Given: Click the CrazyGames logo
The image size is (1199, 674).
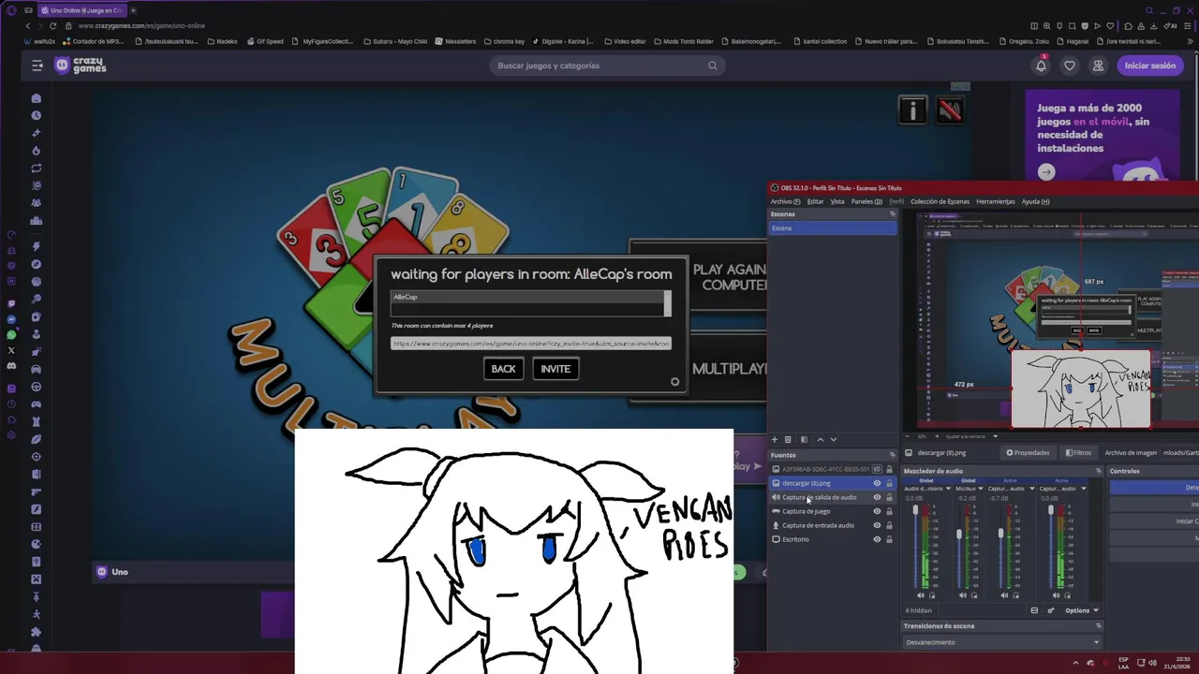Looking at the screenshot, I should point(80,66).
